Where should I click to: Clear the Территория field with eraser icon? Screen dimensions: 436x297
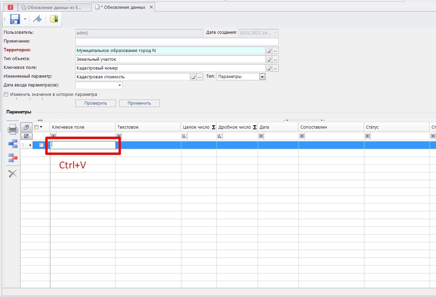269,50
